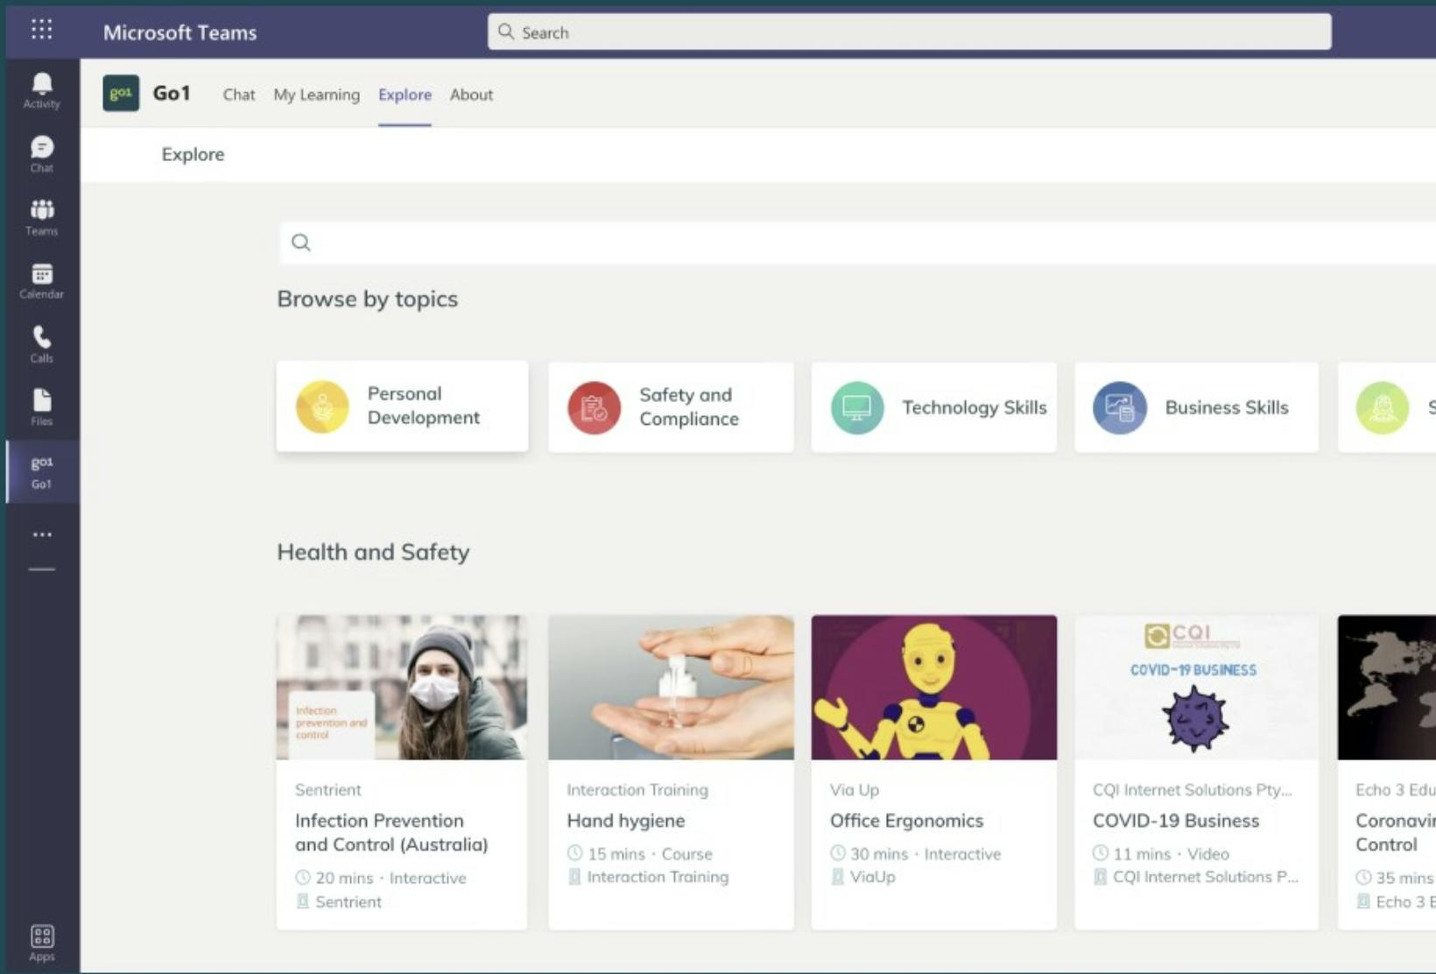
Task: Click 'Sentrient' author above Infection Prevention title
Action: pyautogui.click(x=328, y=790)
